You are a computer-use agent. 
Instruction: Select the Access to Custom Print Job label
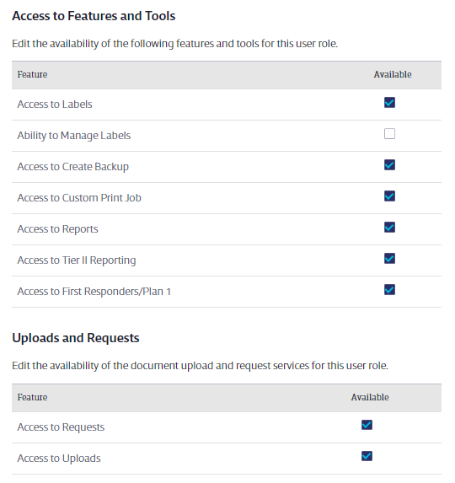point(79,198)
